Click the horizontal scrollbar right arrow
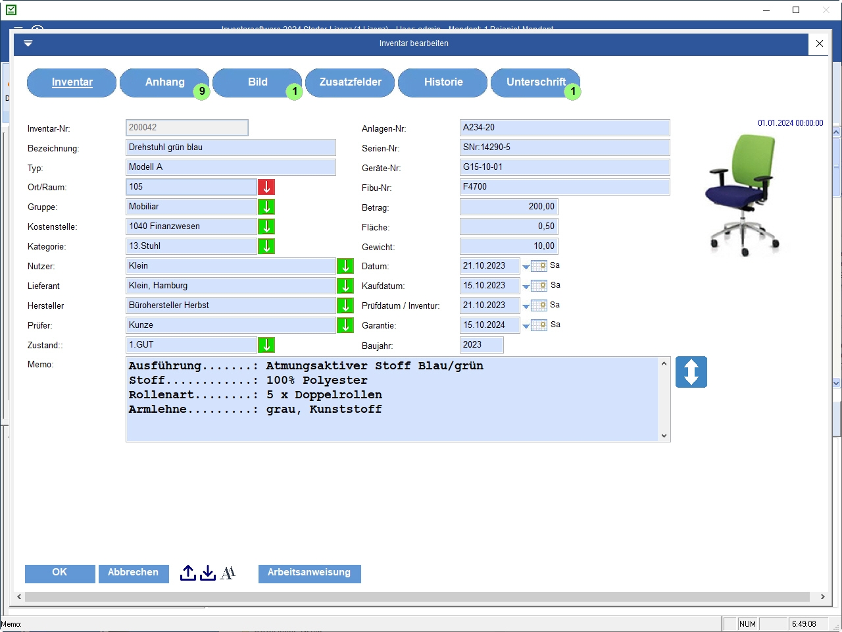The height and width of the screenshot is (632, 842). tap(822, 596)
